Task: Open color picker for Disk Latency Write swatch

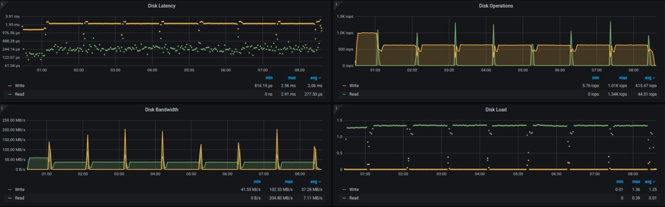Action: 10,86
